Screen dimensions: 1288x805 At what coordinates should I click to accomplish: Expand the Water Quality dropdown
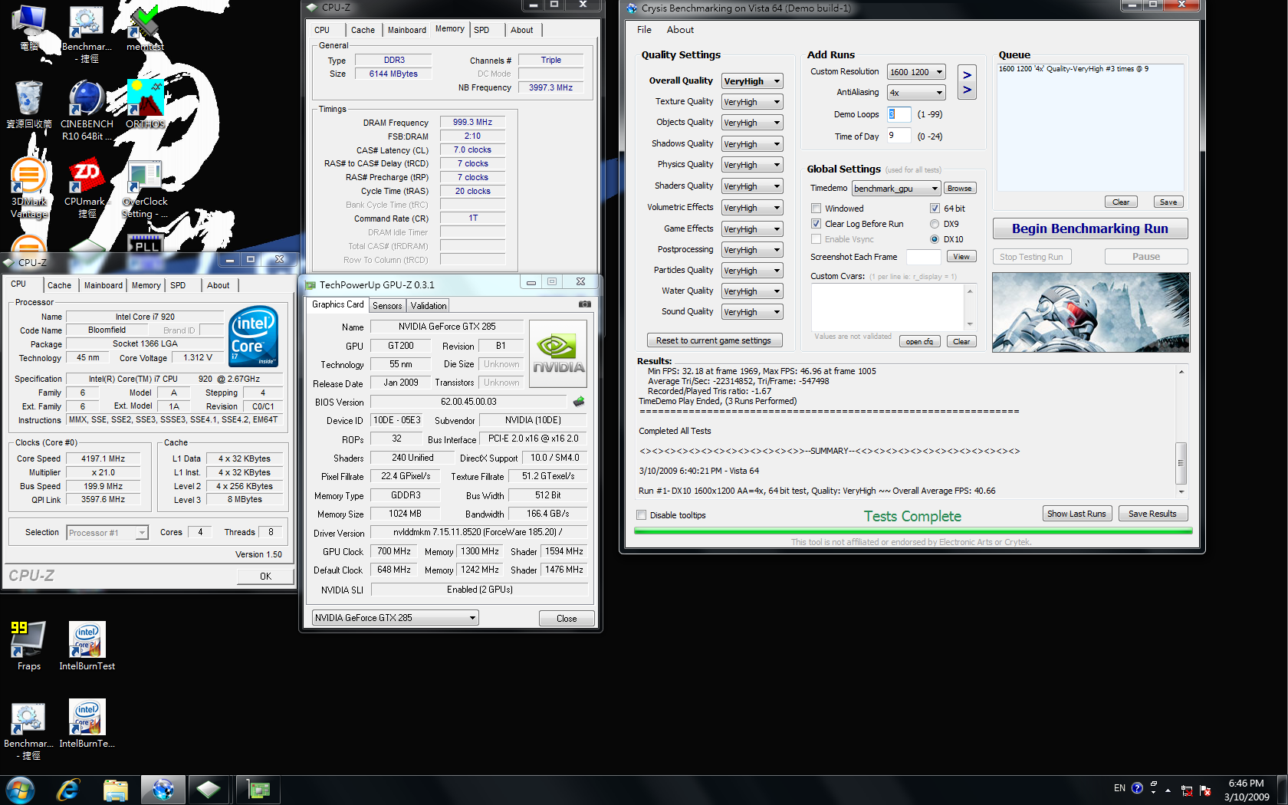pyautogui.click(x=752, y=291)
